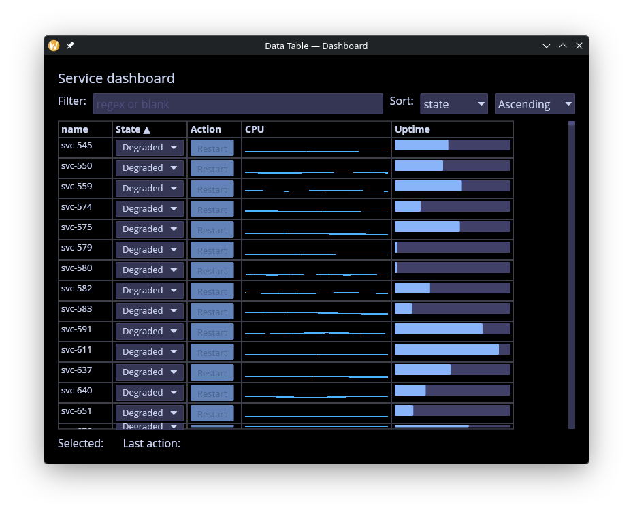Click the table's vertical scrollbar
Image resolution: width=633 pixels, height=516 pixels.
point(571,275)
